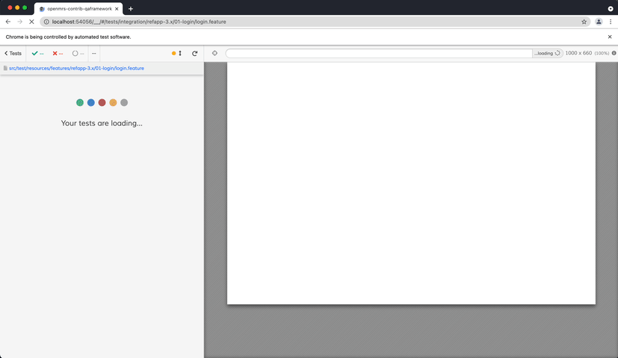Toggle auto-scrolling with the orange dot arrow
Viewport: 618px width, 358px height.
coord(176,53)
